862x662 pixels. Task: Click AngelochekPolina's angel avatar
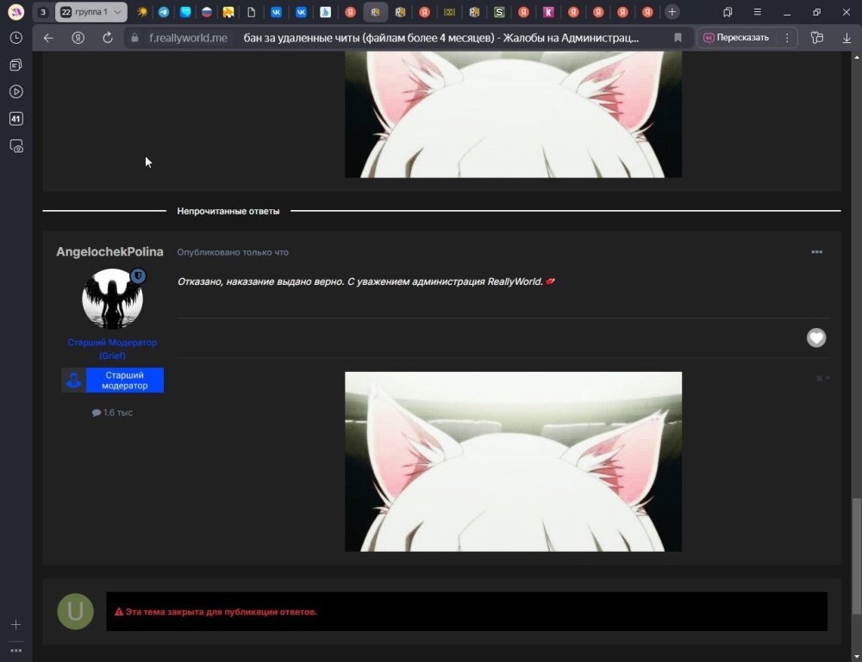point(112,299)
